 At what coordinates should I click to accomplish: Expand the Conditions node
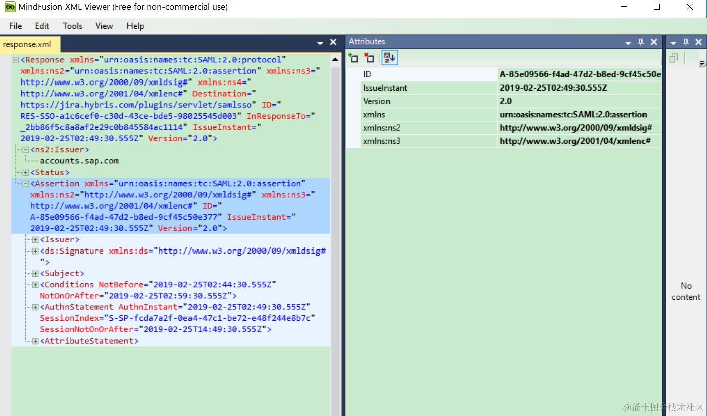(x=35, y=285)
